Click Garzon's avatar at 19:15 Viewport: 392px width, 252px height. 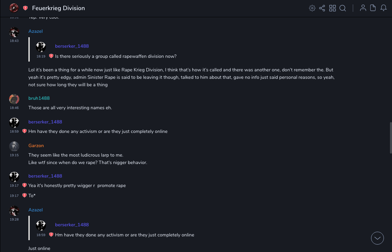pos(14,146)
